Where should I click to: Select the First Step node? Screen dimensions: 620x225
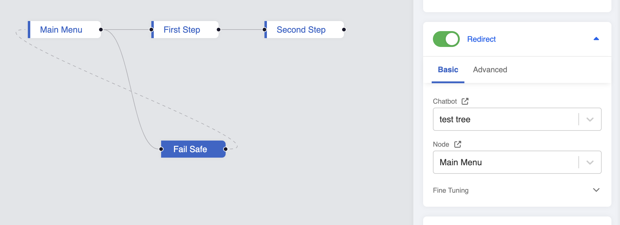pyautogui.click(x=182, y=30)
